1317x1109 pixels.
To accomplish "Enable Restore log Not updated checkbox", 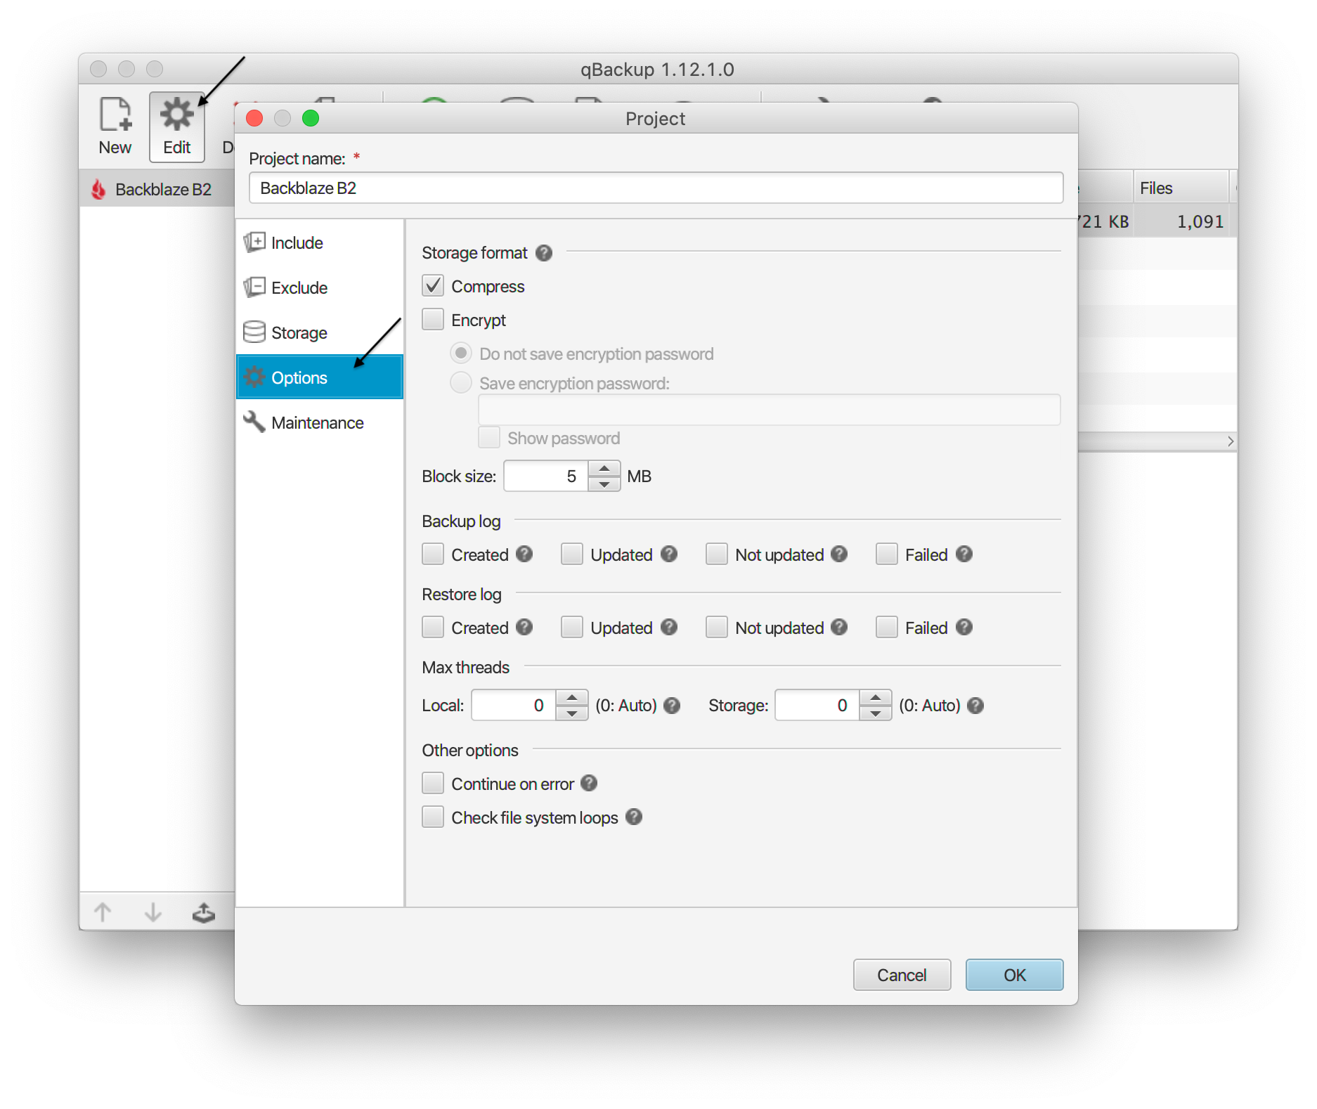I will pos(717,628).
